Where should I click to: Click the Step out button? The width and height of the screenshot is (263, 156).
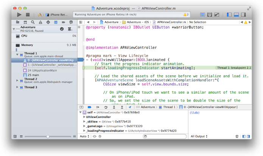tap(122, 107)
